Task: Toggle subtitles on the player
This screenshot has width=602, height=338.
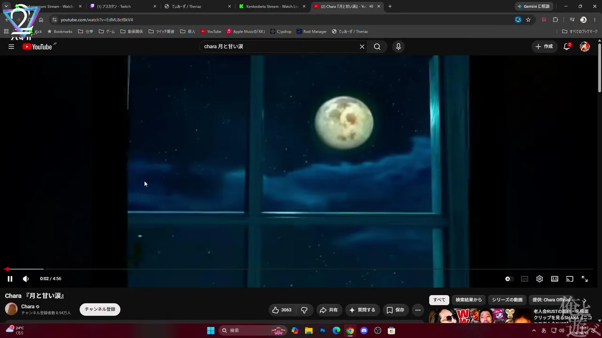Action: 524,279
